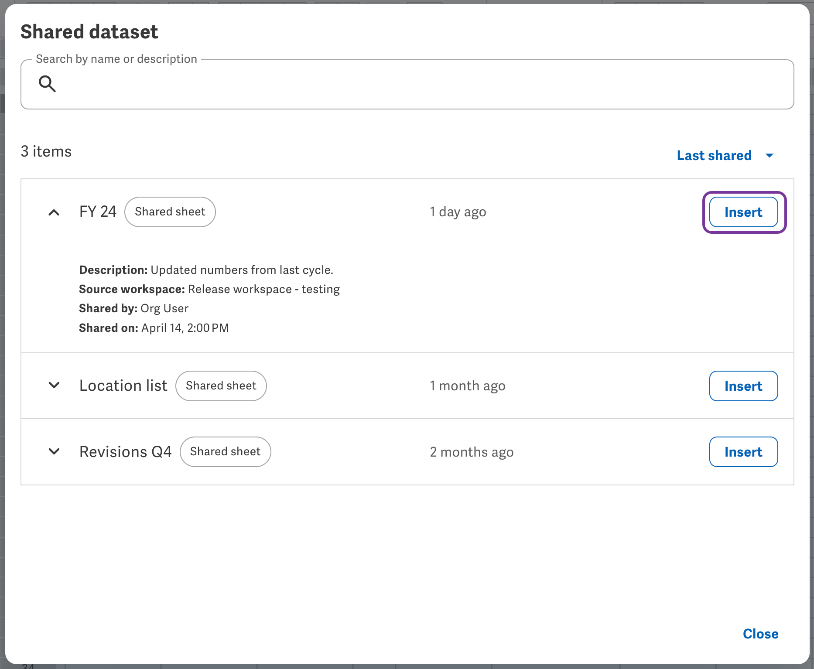Collapse the FY 24 dataset details
The height and width of the screenshot is (669, 814).
[54, 212]
